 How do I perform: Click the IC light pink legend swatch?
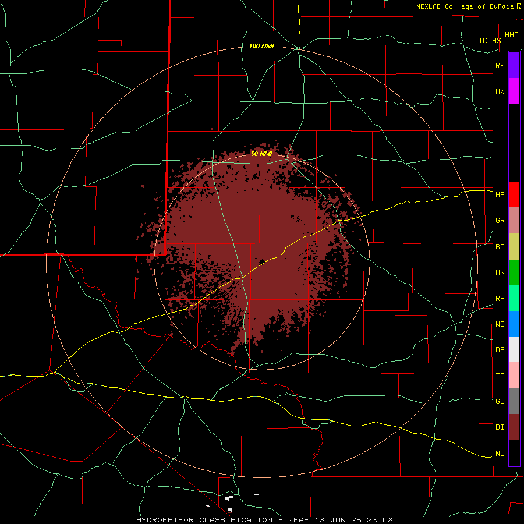[x=514, y=376]
